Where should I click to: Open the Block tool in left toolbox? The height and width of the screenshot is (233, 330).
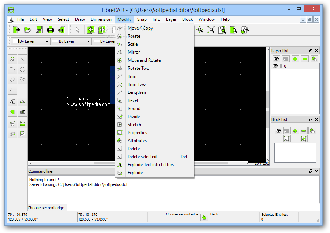(12, 134)
